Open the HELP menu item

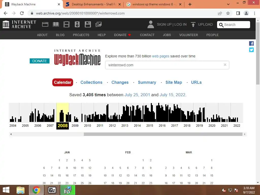pyautogui.click(x=102, y=35)
